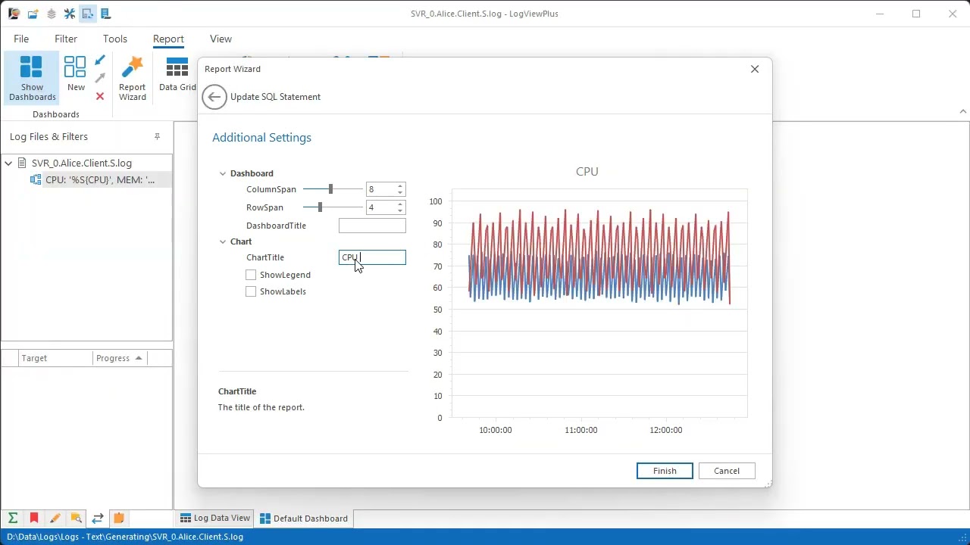Toggle Show Dashboards in the ribbon
This screenshot has height=545, width=970.
tap(32, 78)
